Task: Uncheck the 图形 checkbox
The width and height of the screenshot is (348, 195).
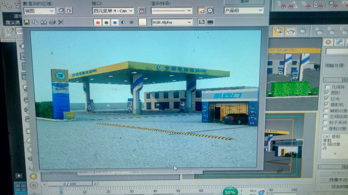Action: click(x=326, y=93)
